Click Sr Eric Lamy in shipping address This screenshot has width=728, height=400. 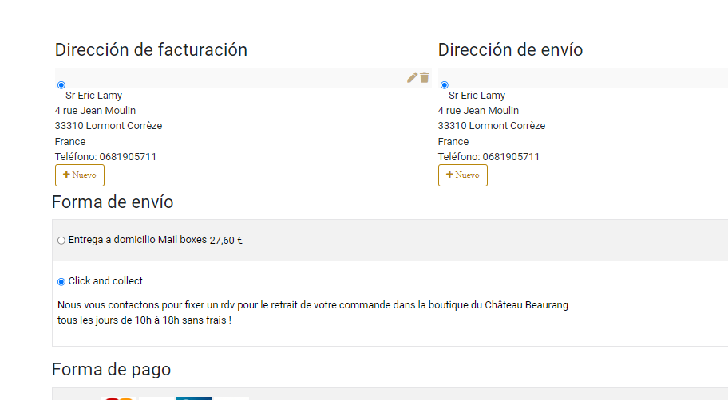coord(477,96)
